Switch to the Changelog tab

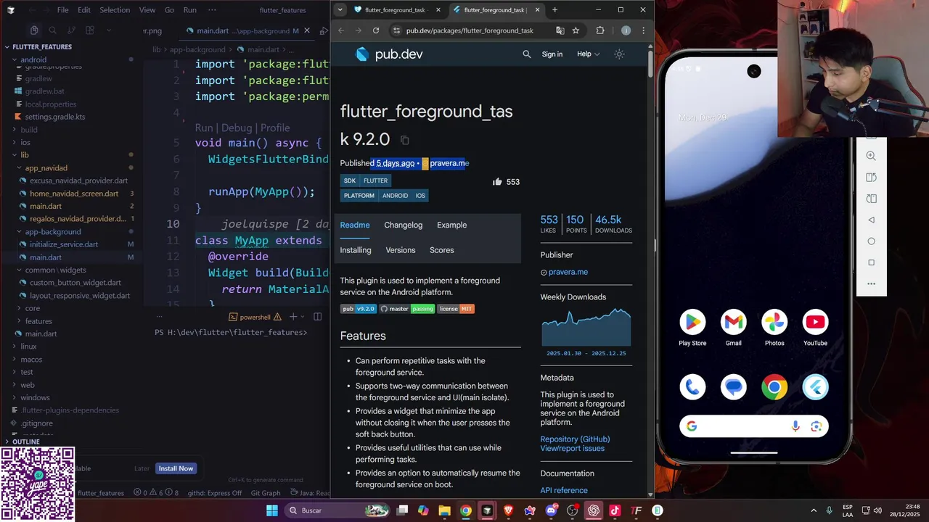point(403,225)
